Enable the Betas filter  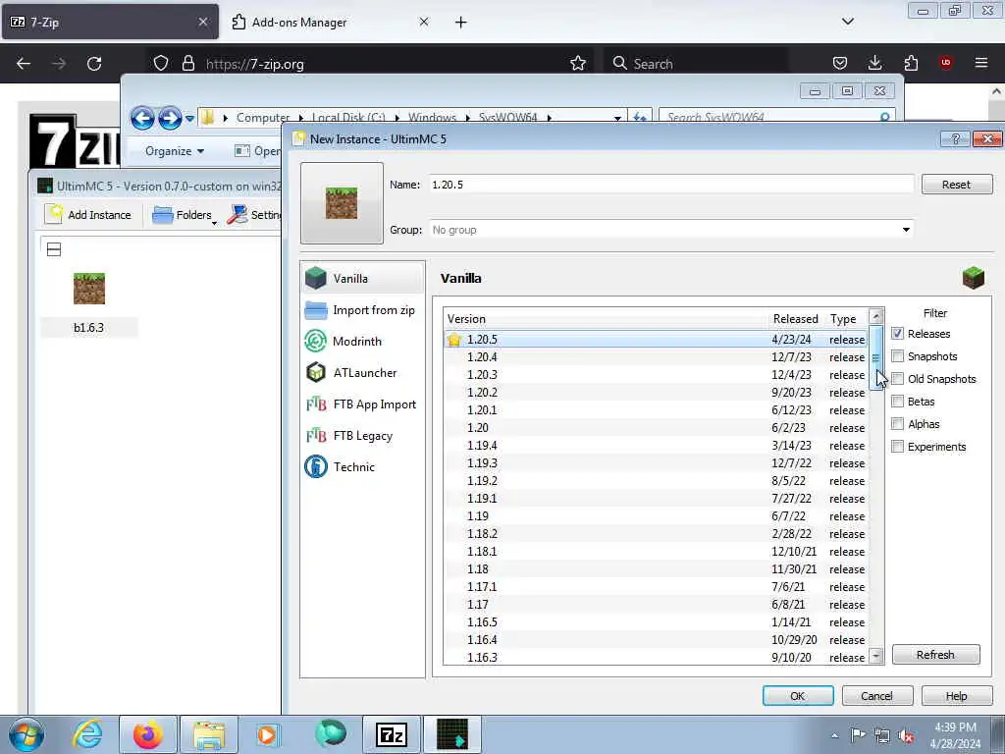pyautogui.click(x=897, y=402)
